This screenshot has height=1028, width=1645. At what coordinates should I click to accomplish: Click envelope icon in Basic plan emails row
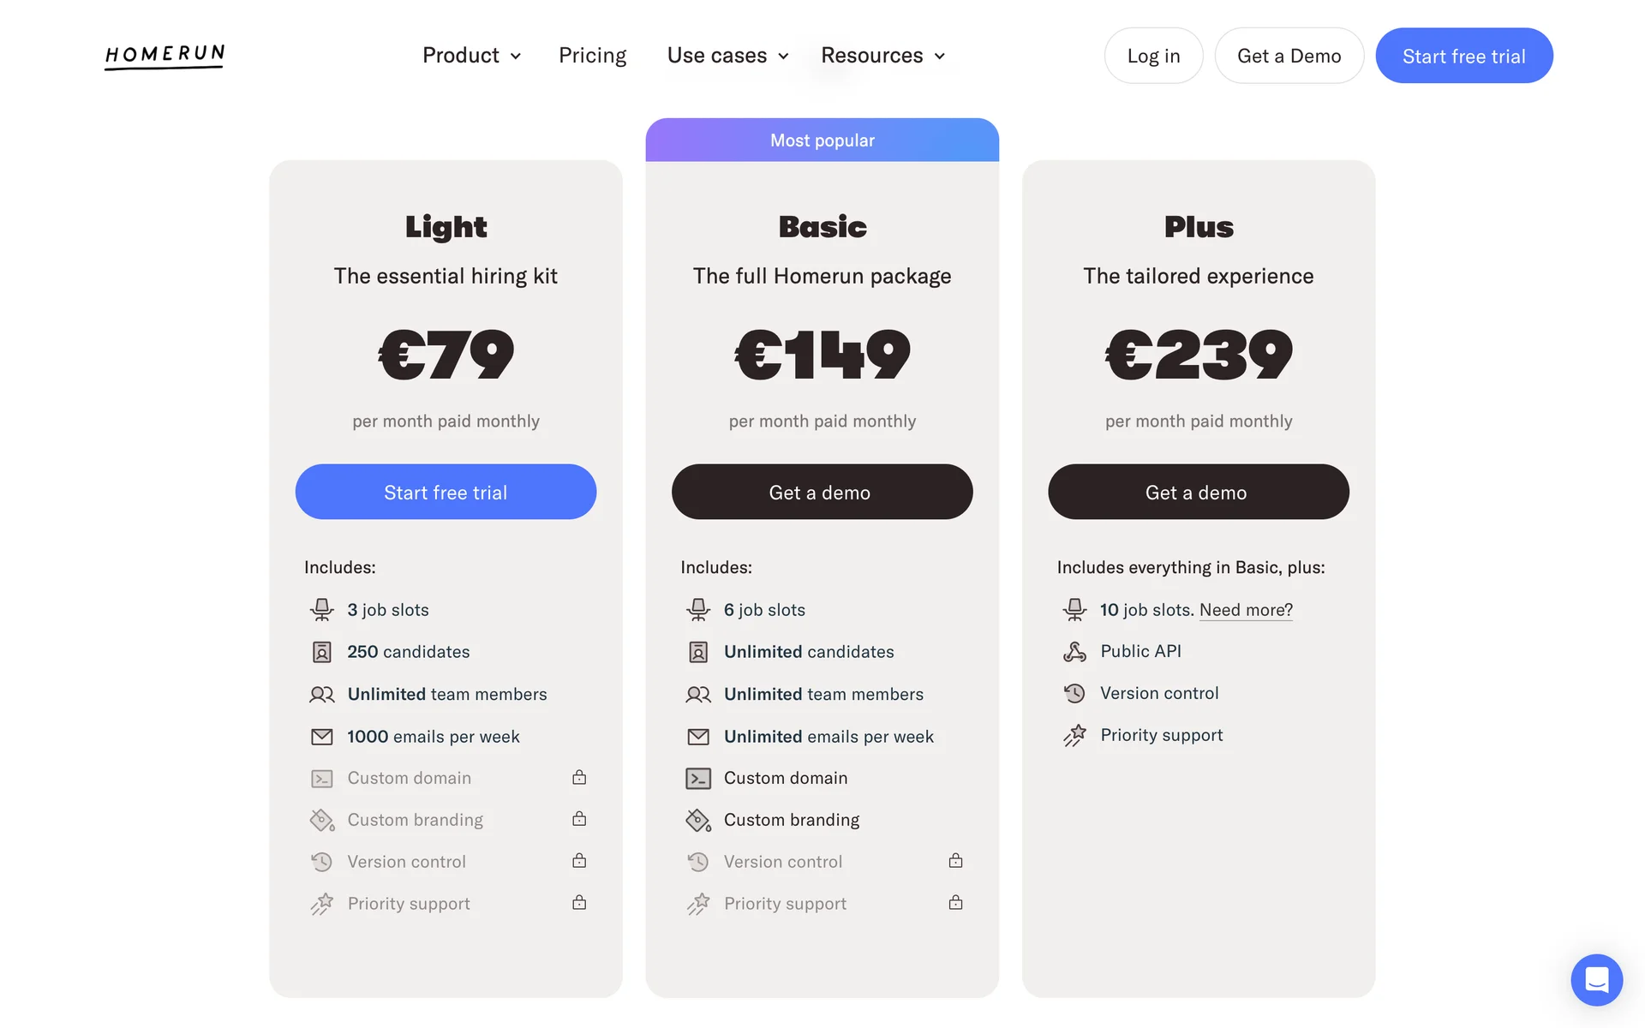(698, 737)
